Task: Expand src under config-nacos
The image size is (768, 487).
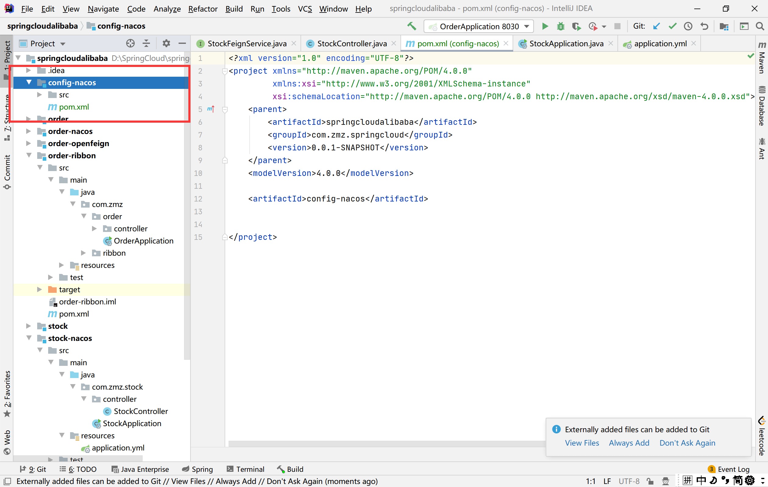Action: point(40,95)
